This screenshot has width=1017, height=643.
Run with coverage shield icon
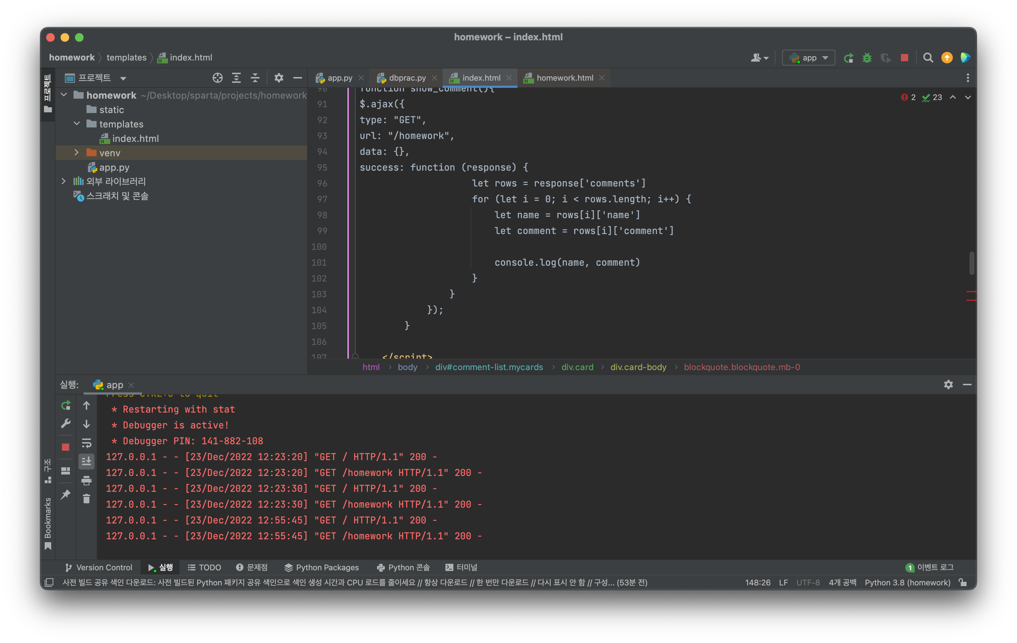click(886, 58)
